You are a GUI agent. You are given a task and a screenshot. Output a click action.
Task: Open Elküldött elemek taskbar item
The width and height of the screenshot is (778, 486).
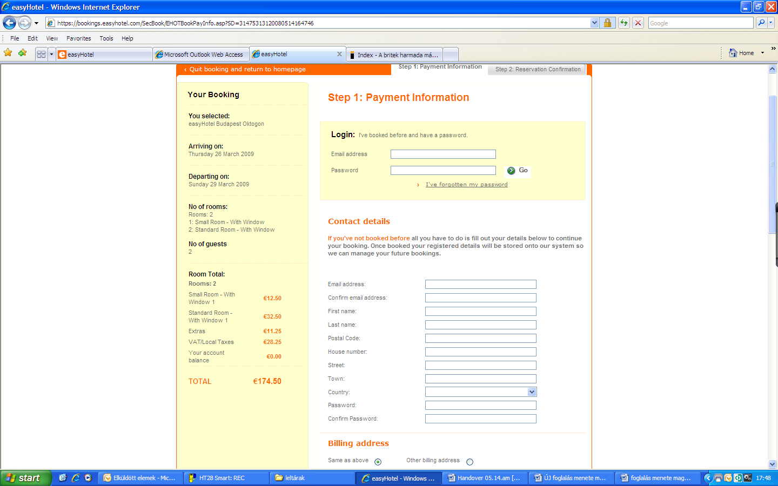click(140, 478)
